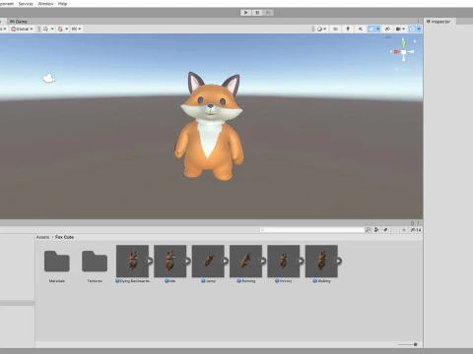Viewport: 473px width, 354px height.
Task: Switch to the Game tab
Action: 19,22
